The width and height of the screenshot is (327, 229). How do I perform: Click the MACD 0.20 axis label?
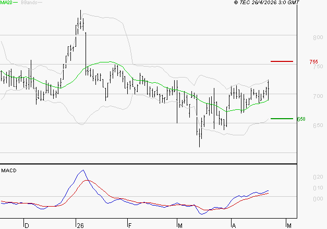(x=318, y=177)
